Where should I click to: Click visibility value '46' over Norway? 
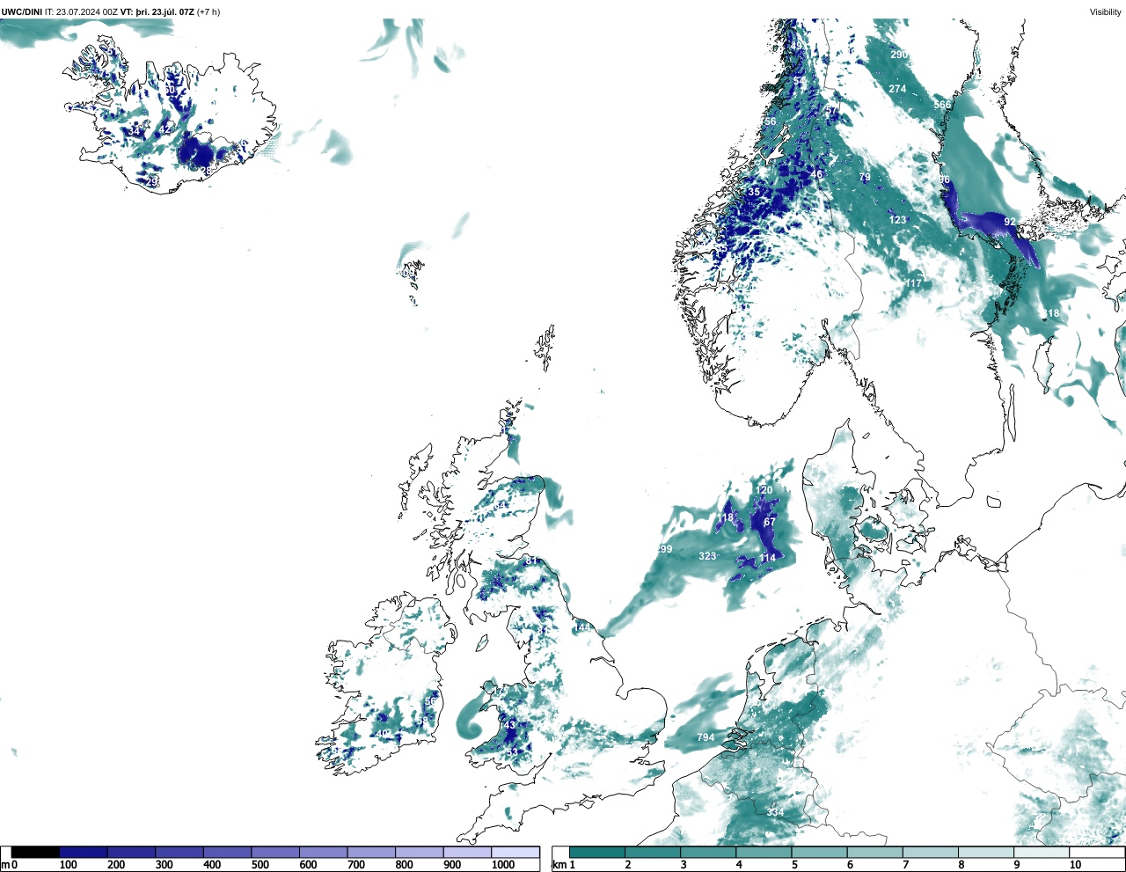click(816, 174)
